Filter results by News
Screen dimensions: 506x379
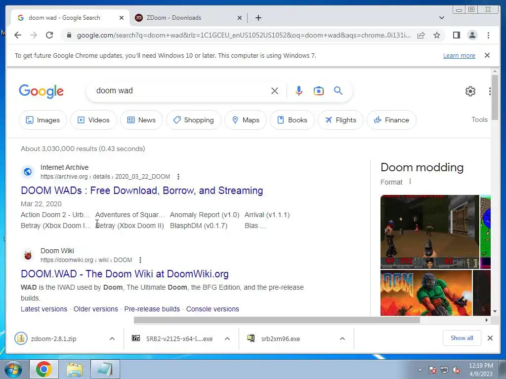tap(141, 120)
